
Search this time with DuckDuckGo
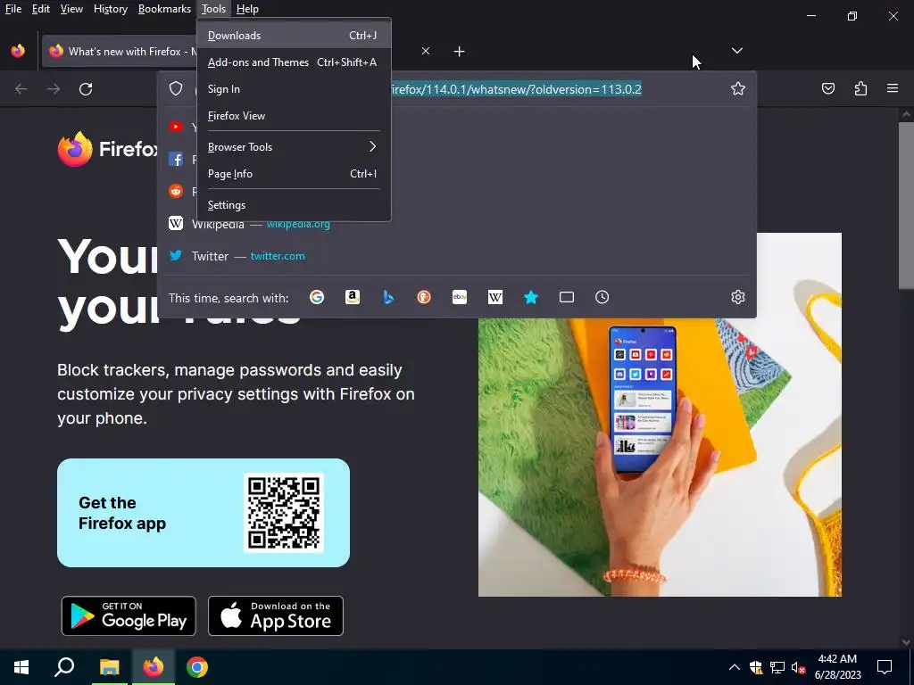coord(424,298)
